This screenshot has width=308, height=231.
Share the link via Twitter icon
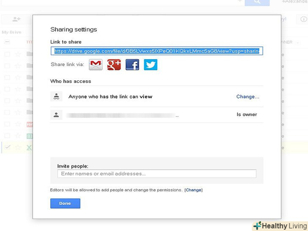pyautogui.click(x=150, y=65)
